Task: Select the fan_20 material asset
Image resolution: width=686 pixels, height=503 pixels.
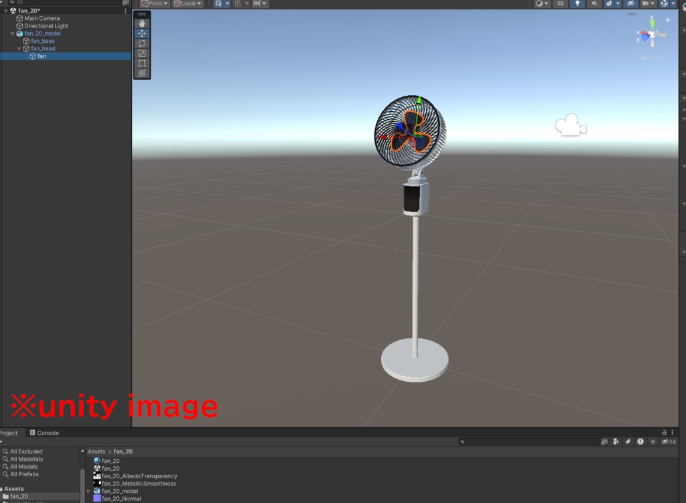Action: tap(111, 461)
